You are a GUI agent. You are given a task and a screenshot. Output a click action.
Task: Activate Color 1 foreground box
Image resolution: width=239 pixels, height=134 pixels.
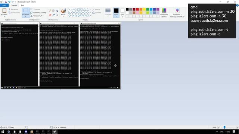116,12
